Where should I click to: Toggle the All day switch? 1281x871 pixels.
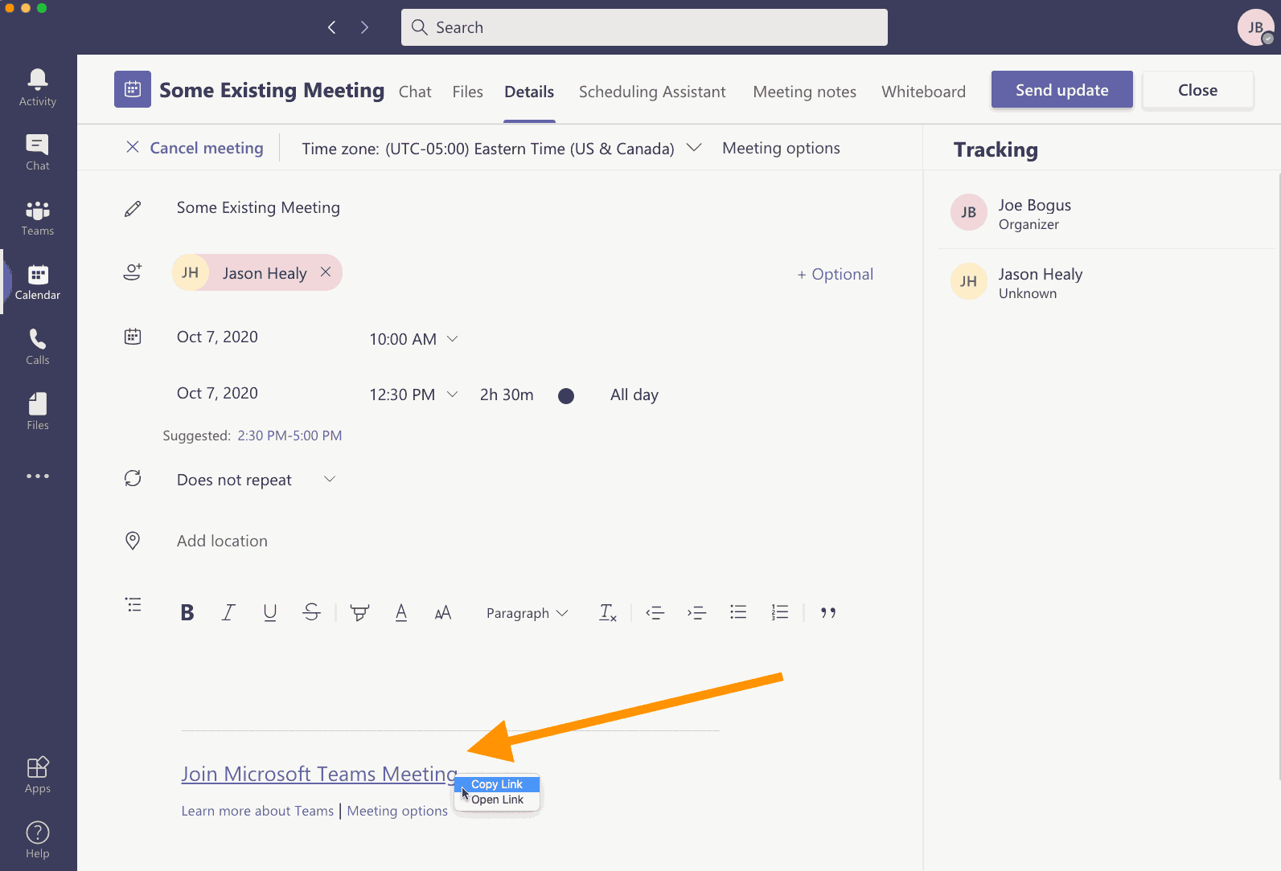pos(566,395)
